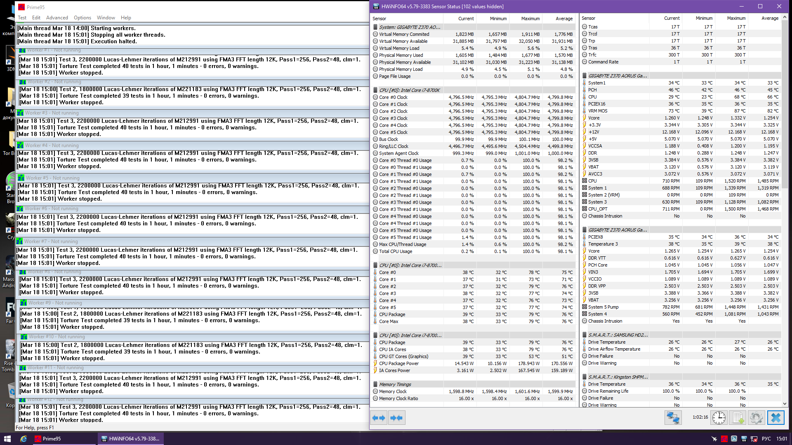Open the network remote monitoring icon in HWiNFO
The width and height of the screenshot is (792, 445).
coord(673,418)
